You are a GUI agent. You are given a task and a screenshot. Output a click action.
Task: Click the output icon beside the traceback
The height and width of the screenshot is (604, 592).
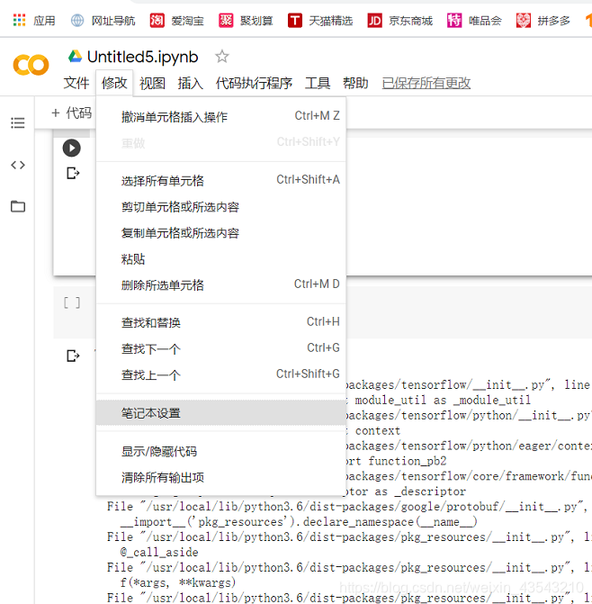tap(73, 356)
